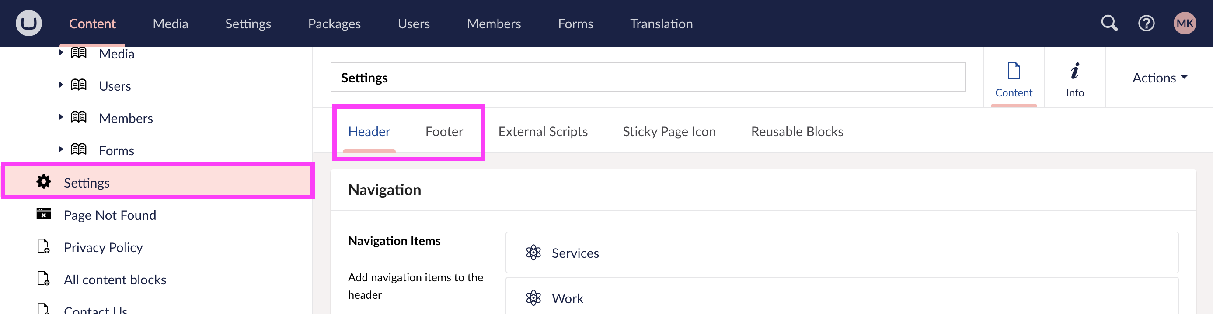This screenshot has height=314, width=1213.
Task: Open the Forms node label in tree
Action: (116, 151)
